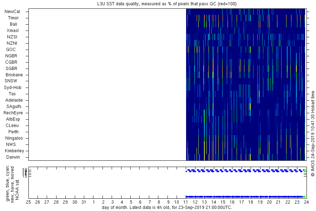The width and height of the screenshot is (316, 211).
Task: Click day 2 on the x-axis
Action: tap(103, 202)
